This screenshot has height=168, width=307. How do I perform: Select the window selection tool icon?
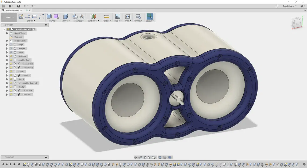(x=150, y=16)
